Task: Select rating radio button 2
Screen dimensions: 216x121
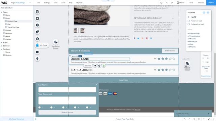Action: (x=51, y=108)
